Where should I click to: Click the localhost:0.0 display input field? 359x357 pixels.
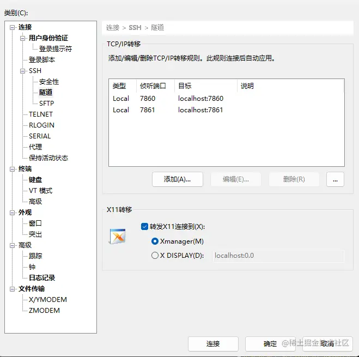[x=278, y=256]
